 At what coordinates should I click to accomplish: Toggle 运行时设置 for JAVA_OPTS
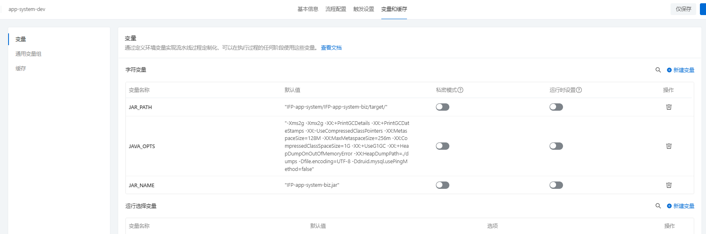(556, 146)
